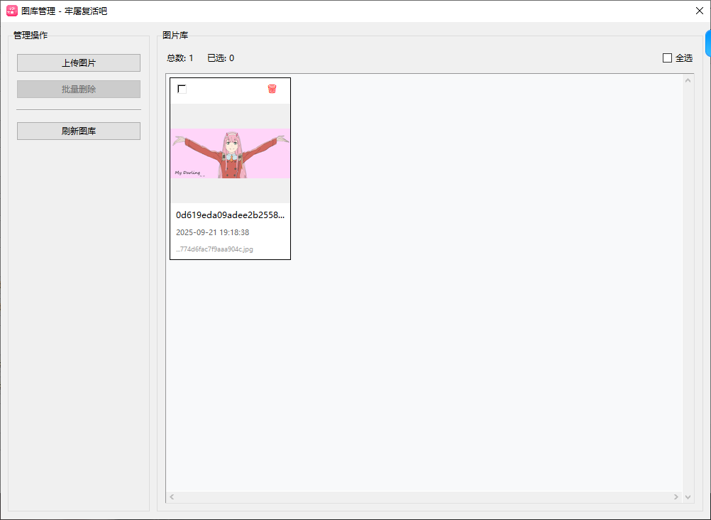The height and width of the screenshot is (520, 711).
Task: Tick the checkbox on the image card
Action: click(182, 89)
